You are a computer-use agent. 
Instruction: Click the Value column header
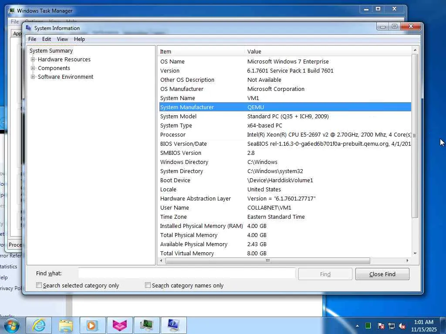(x=328, y=51)
